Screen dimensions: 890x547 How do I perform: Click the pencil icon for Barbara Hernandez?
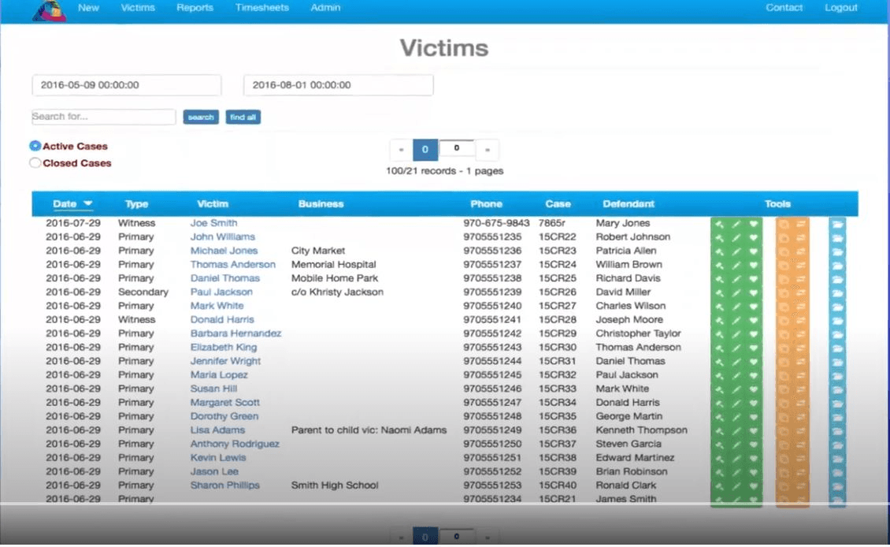736,334
